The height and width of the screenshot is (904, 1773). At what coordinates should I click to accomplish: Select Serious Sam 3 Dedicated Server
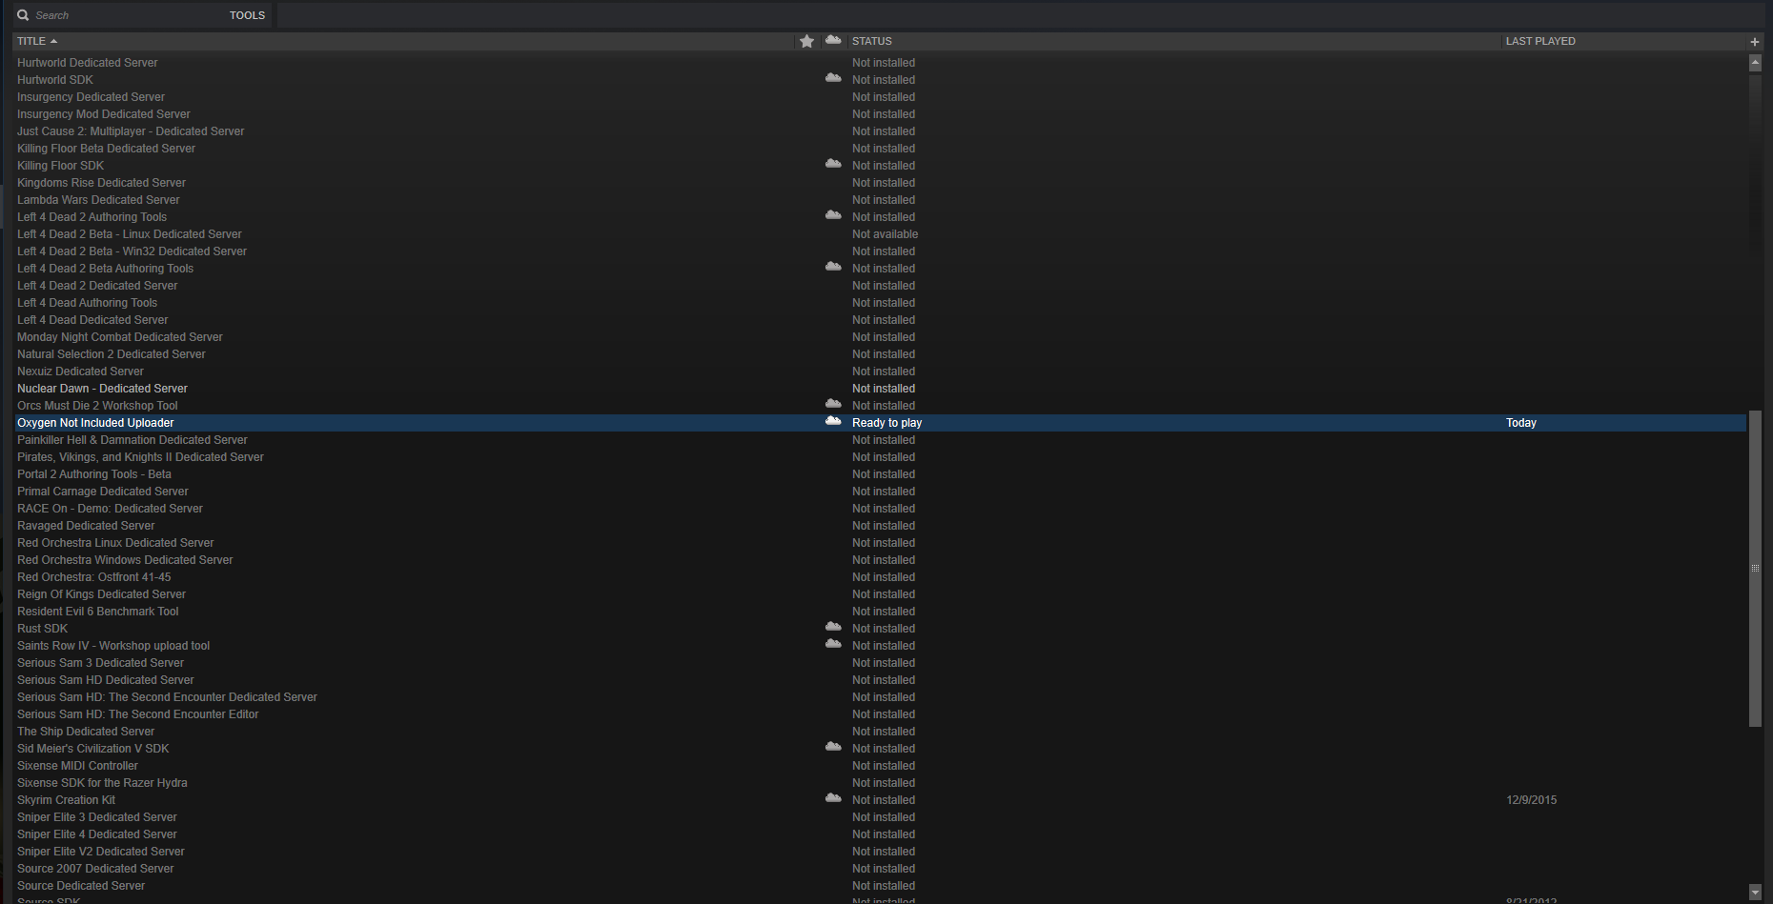[100, 663]
